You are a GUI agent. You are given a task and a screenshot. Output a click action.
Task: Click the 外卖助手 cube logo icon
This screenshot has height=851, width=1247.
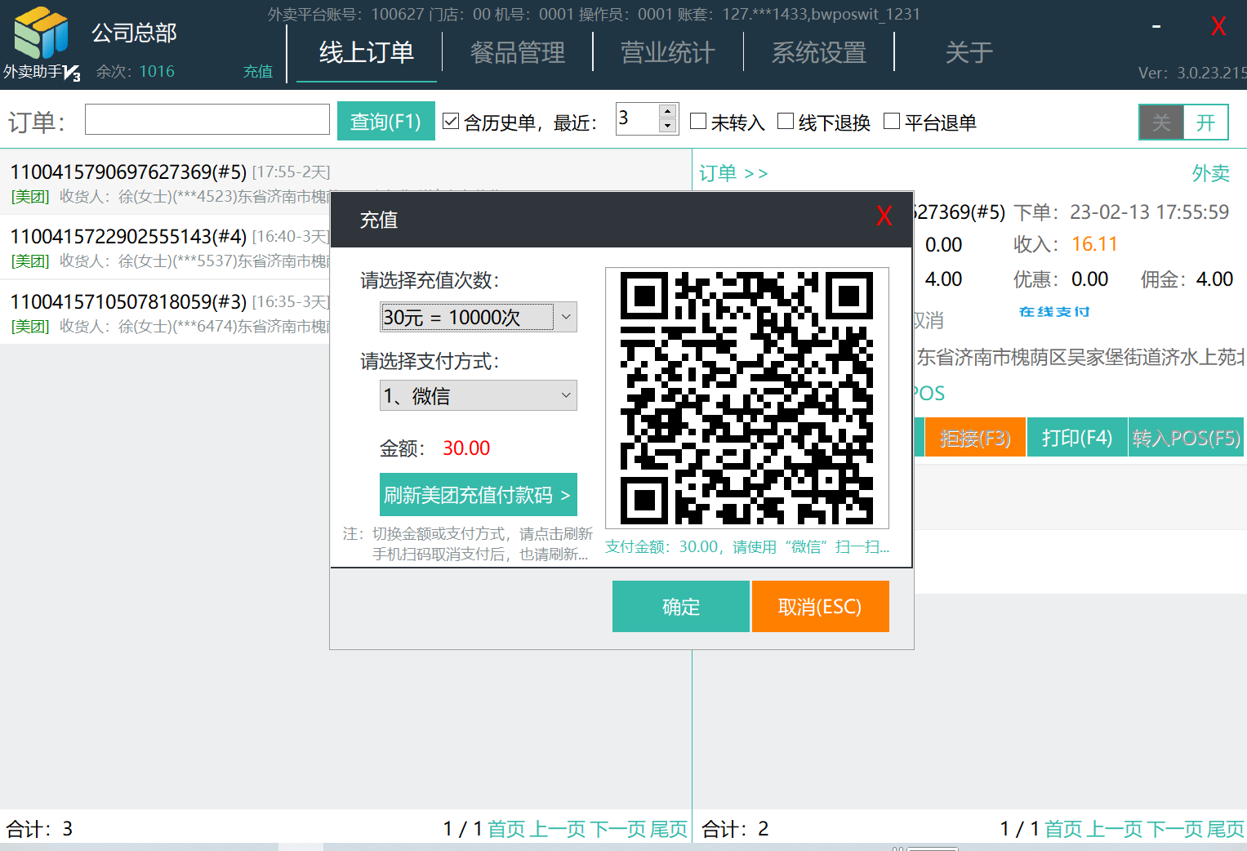pos(41,33)
